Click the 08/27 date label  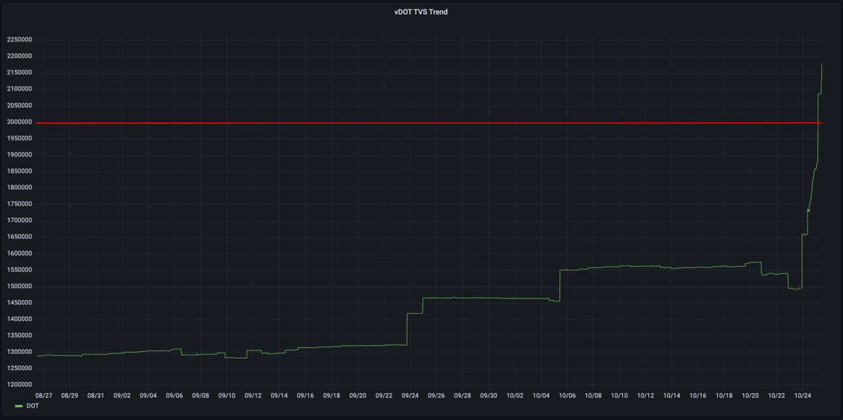44,395
